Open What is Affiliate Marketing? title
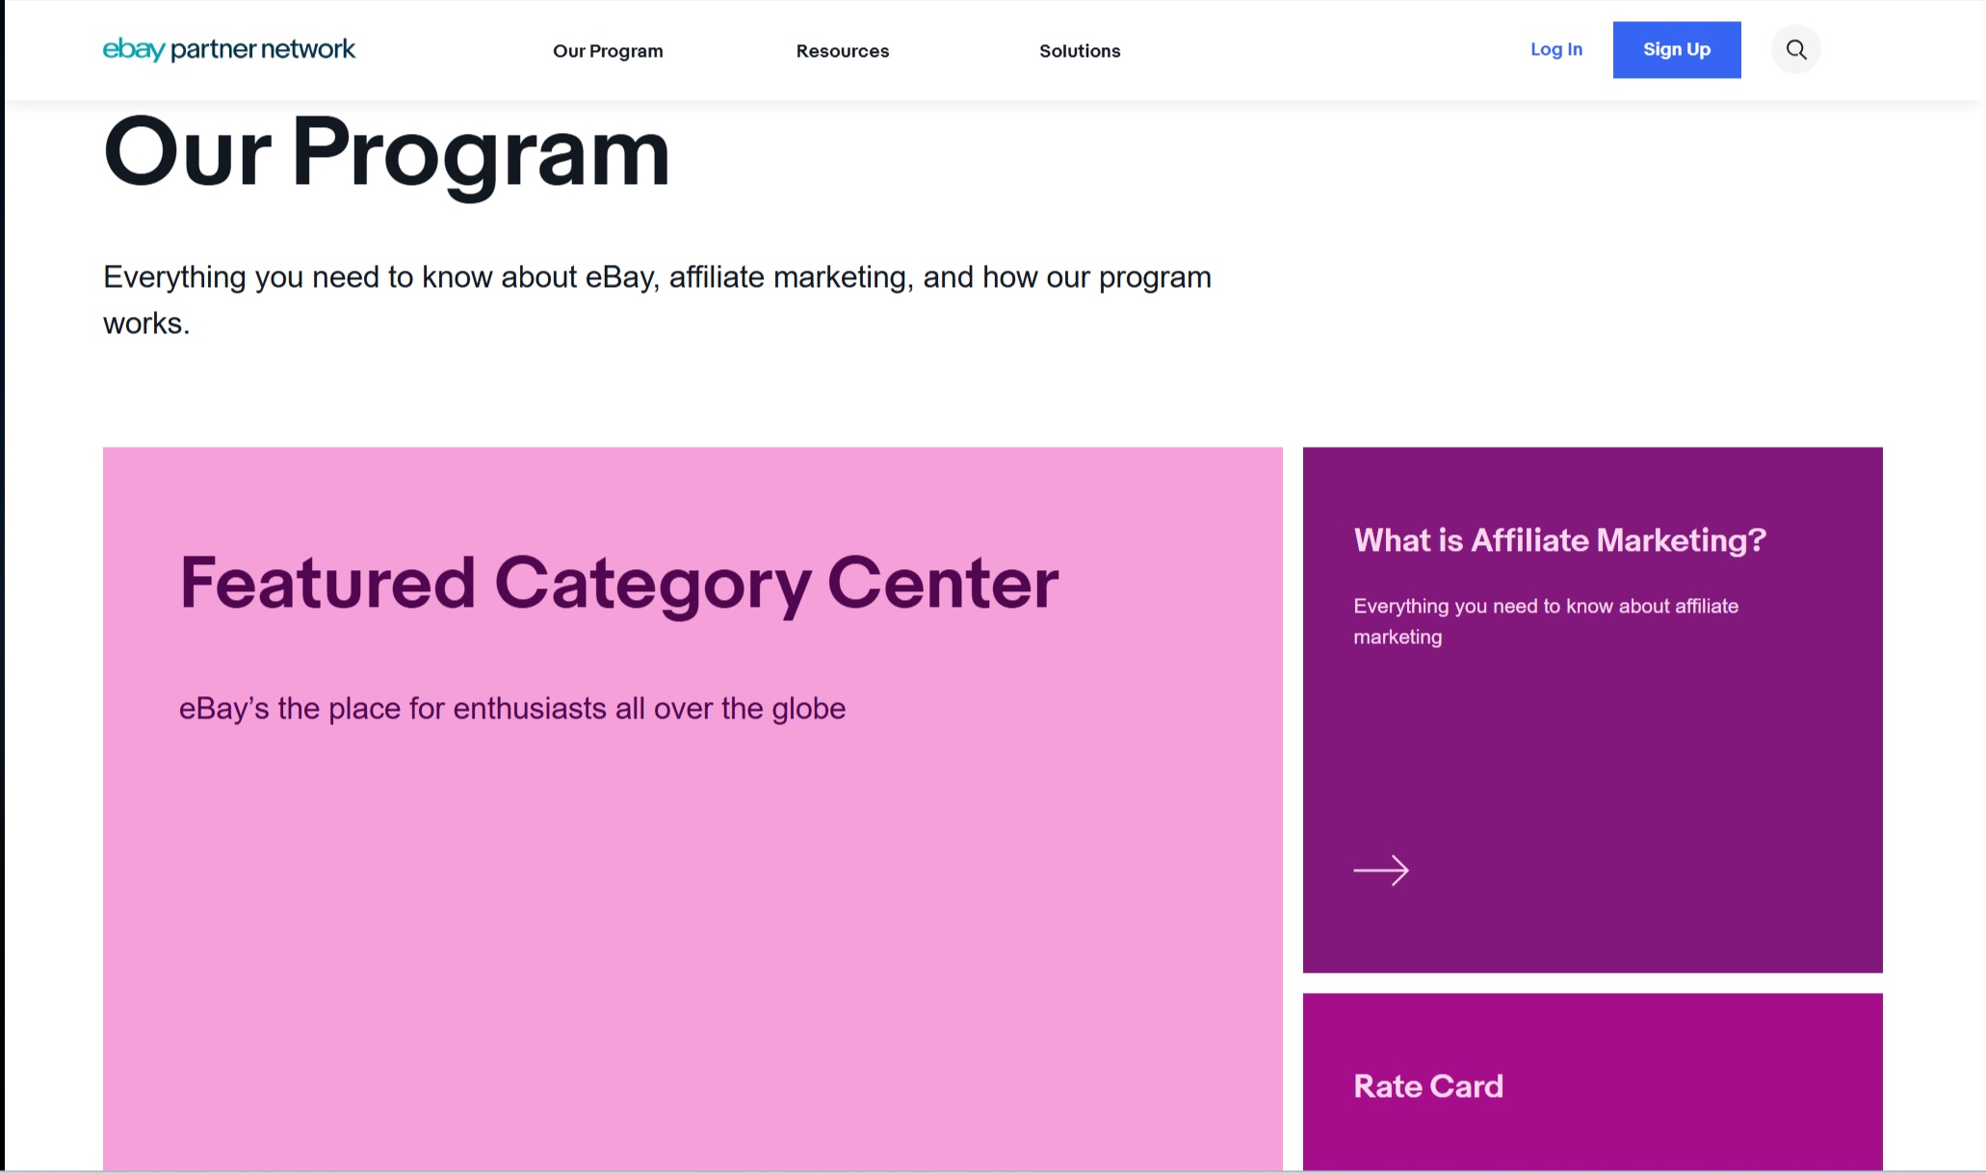Screen dimensions: 1986x1173 click(1559, 540)
